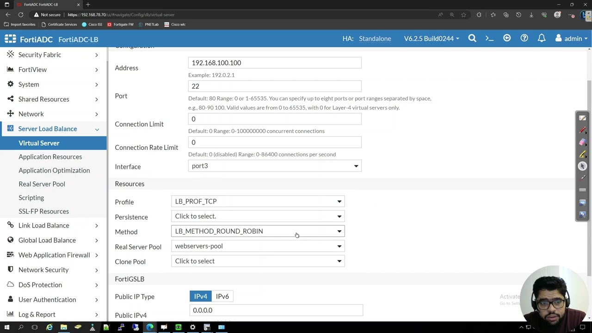Image resolution: width=592 pixels, height=333 pixels.
Task: Click the Port input field
Action: [x=275, y=86]
